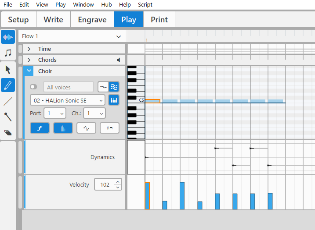Click the first velocity bar outlined in orange
The height and width of the screenshot is (230, 315).
[147, 196]
